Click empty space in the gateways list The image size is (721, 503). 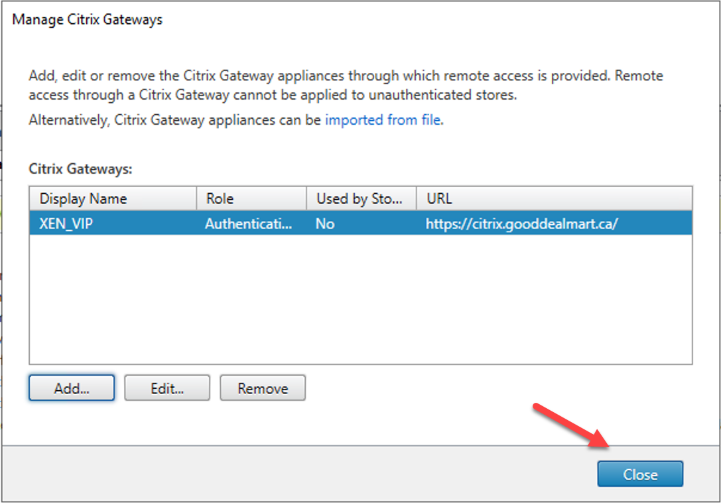360,299
